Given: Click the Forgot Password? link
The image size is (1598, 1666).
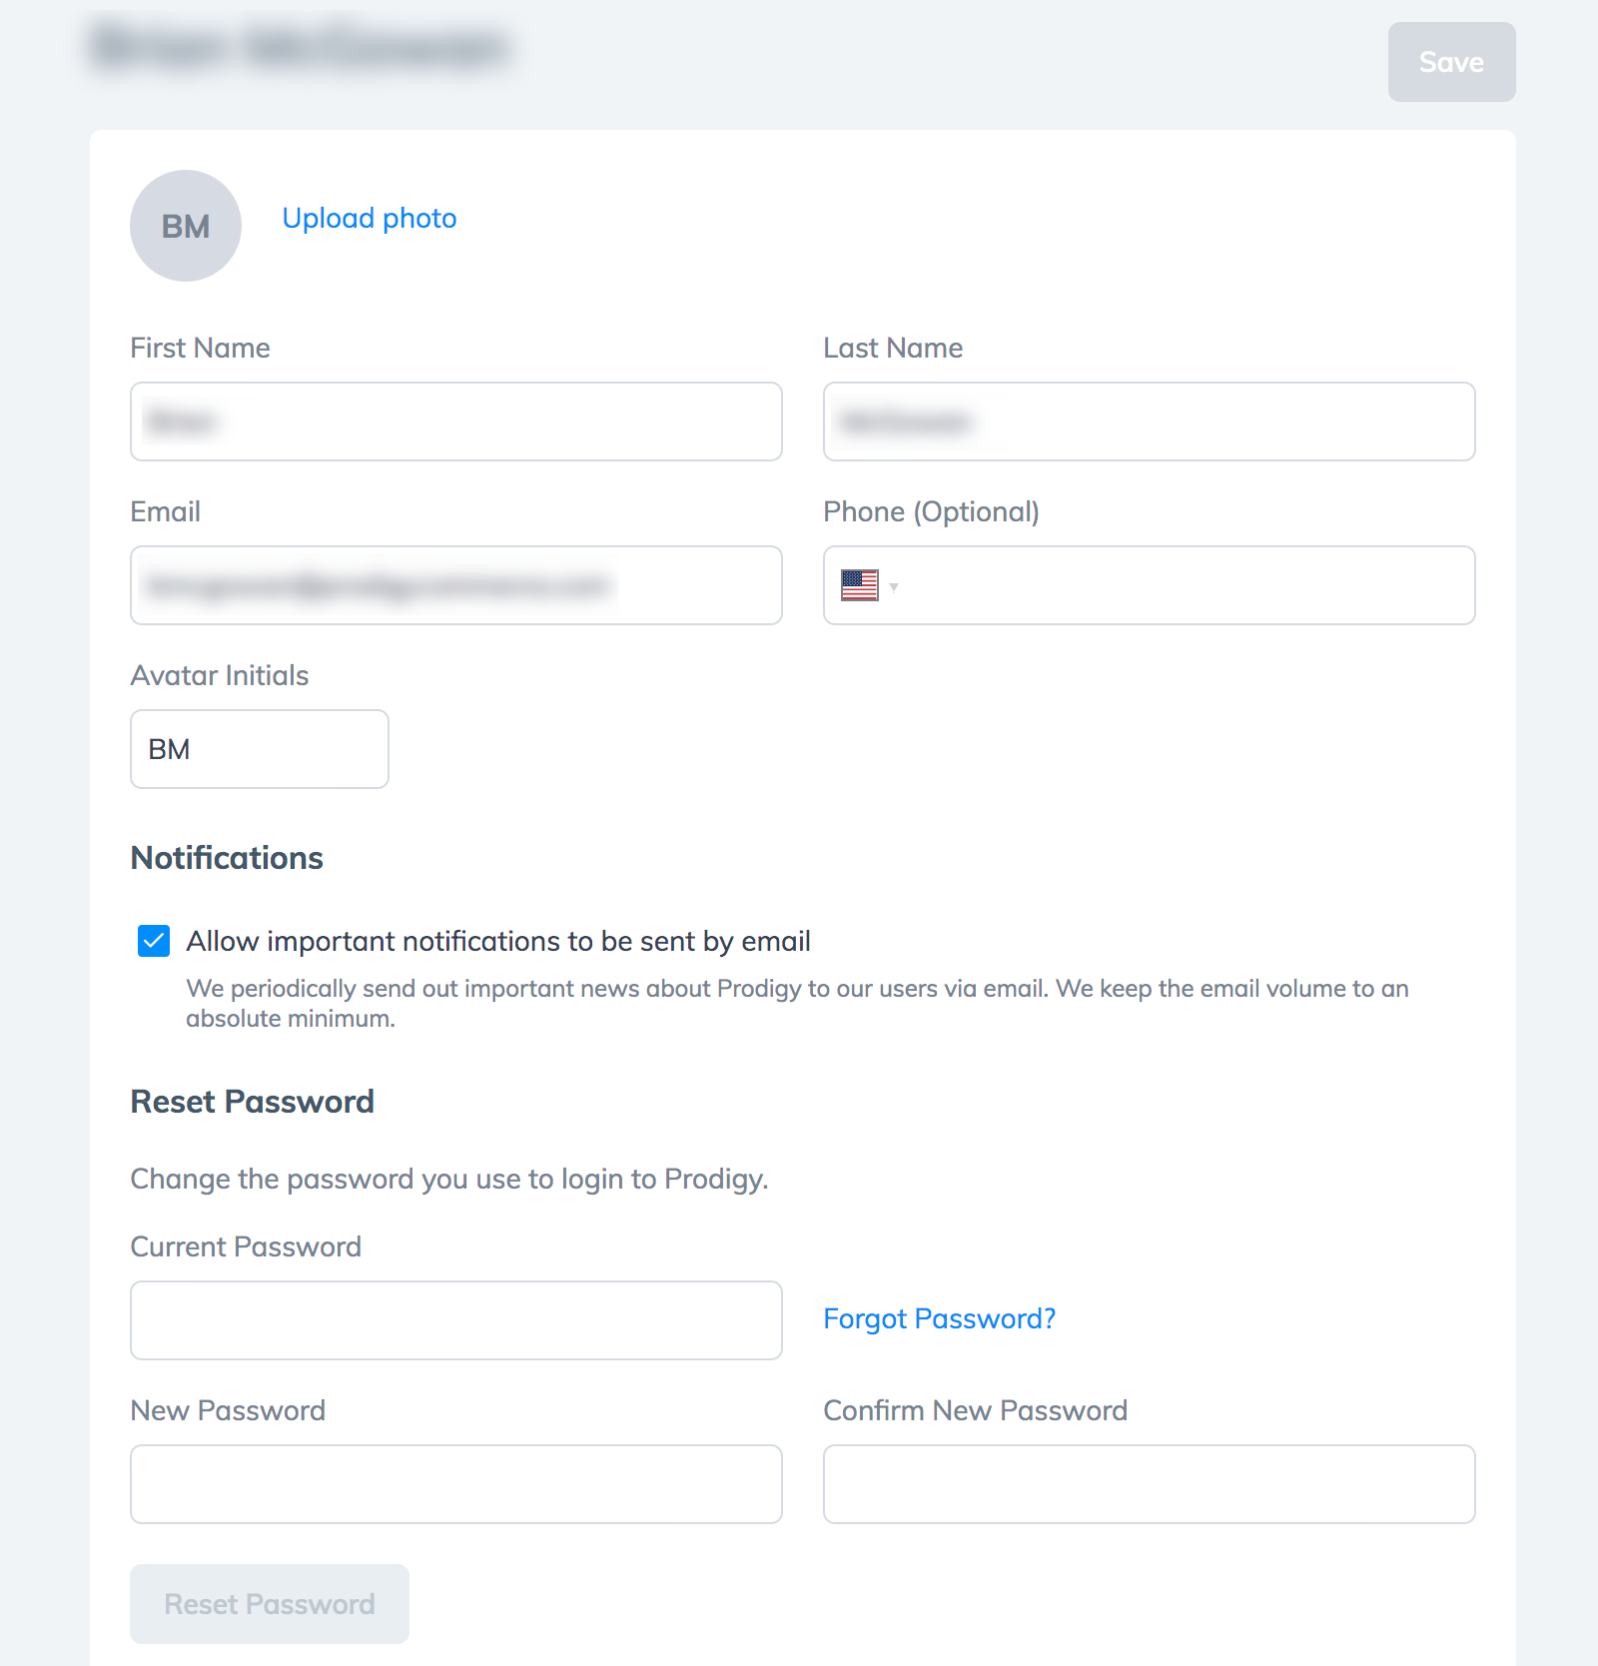Looking at the screenshot, I should (x=939, y=1318).
